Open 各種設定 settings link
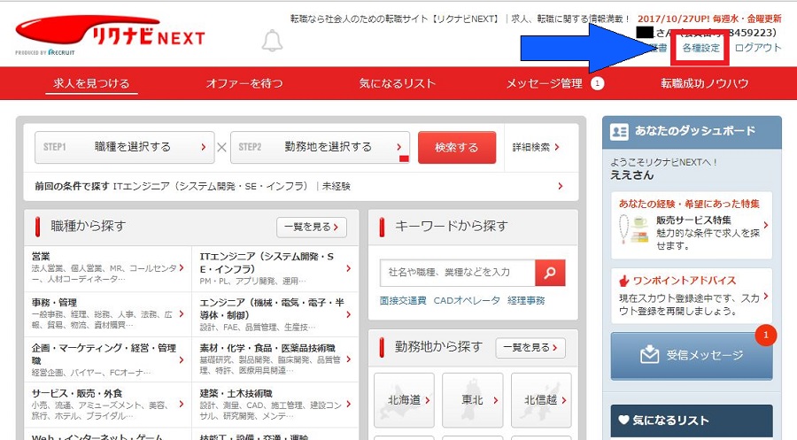 (701, 48)
